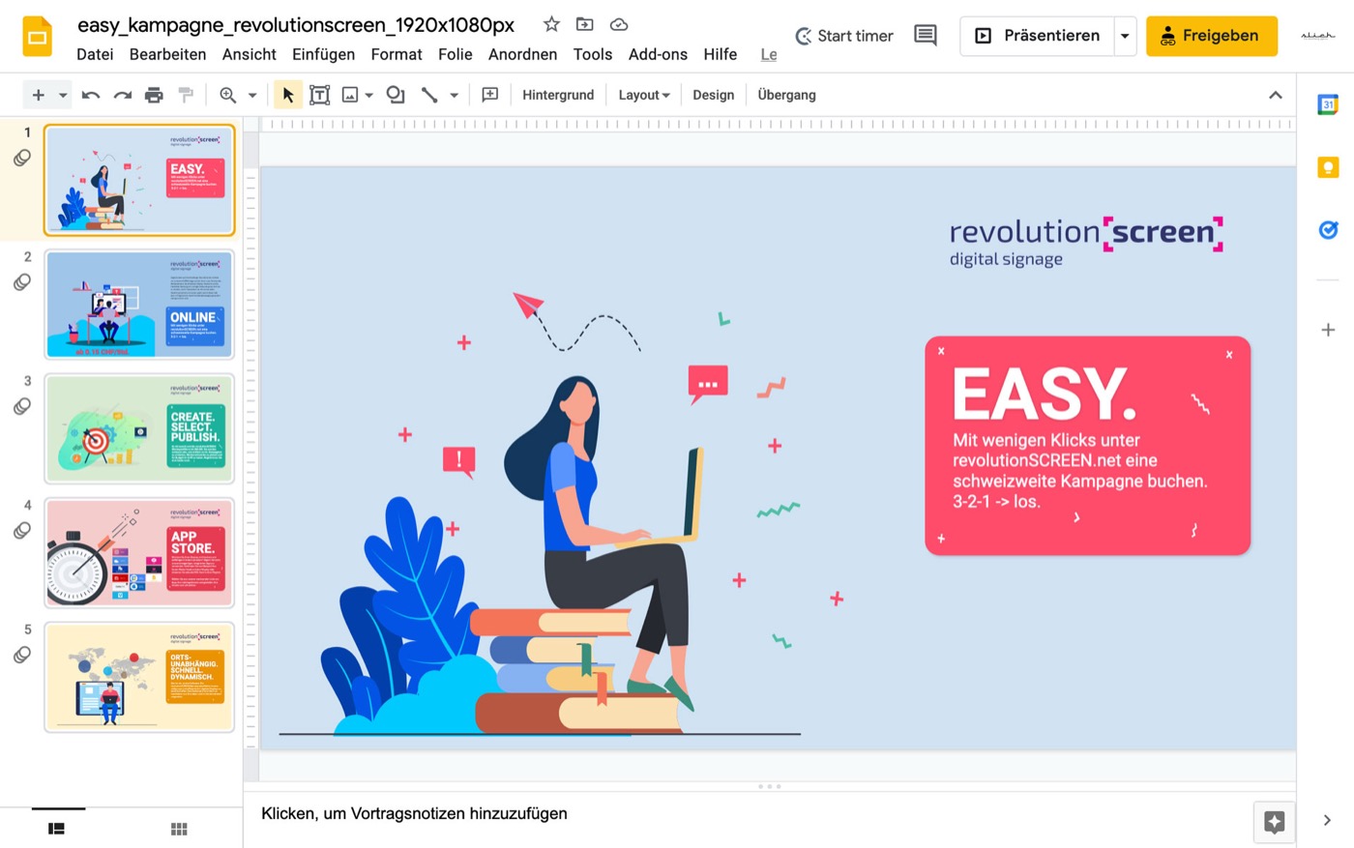Open the Anordnen menu
Image resolution: width=1354 pixels, height=848 pixels.
point(522,54)
